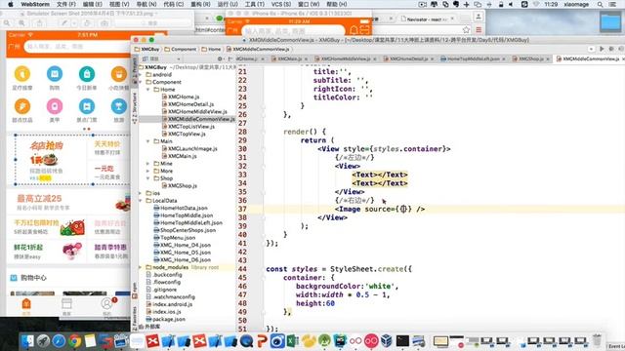
Task: Expand the More folder in project tree
Action: click(147, 172)
